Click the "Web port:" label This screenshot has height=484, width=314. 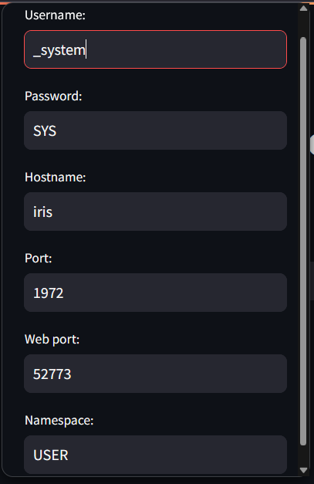coord(52,340)
